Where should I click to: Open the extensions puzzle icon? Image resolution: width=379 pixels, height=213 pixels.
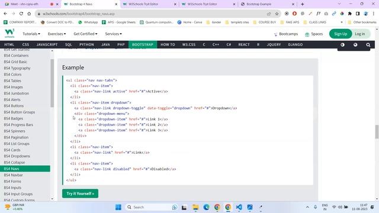350,14
